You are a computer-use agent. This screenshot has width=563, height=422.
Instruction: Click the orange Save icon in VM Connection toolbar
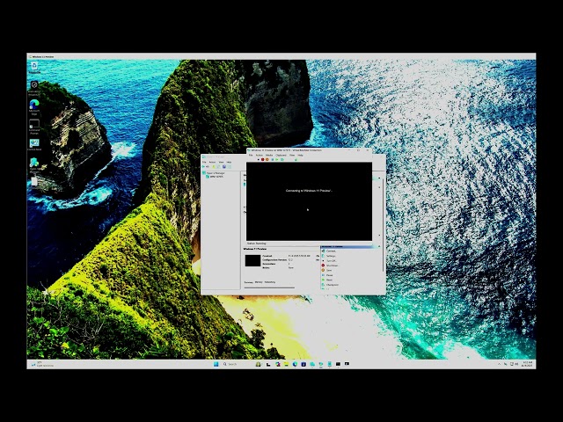267,160
